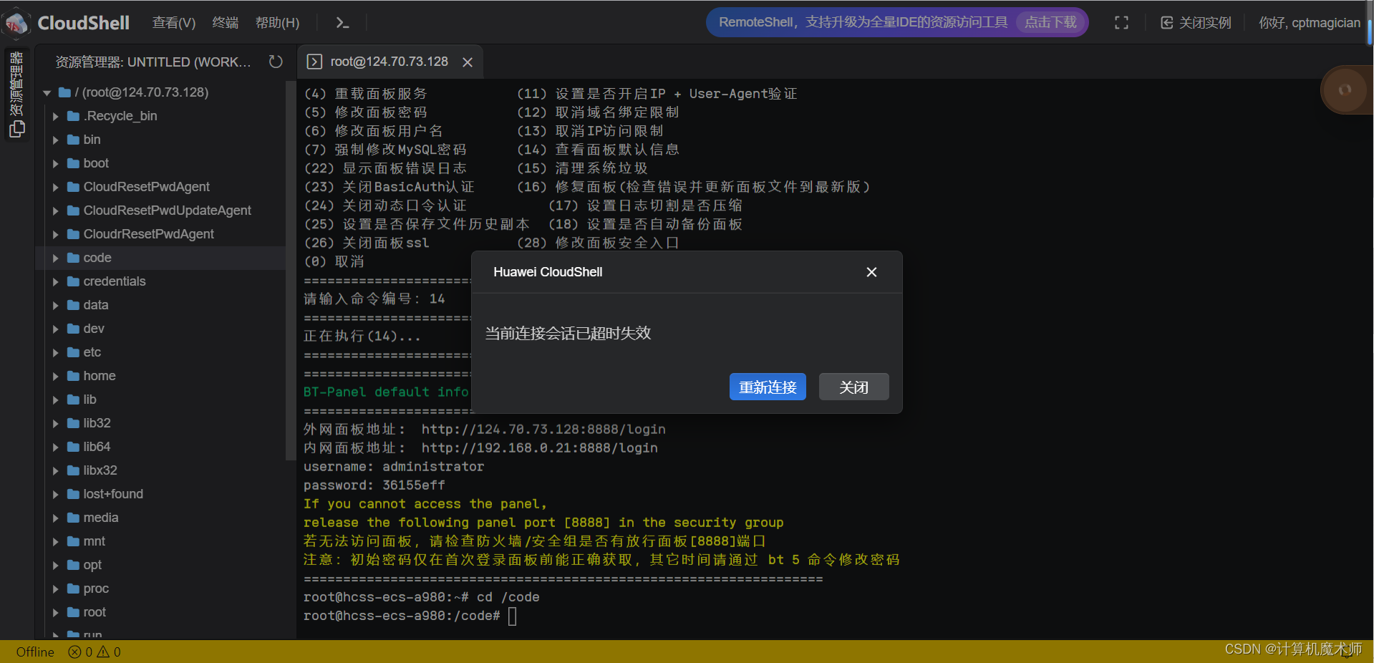Close the root@124.70.73.128 terminal tab
The height and width of the screenshot is (663, 1374).
point(468,62)
